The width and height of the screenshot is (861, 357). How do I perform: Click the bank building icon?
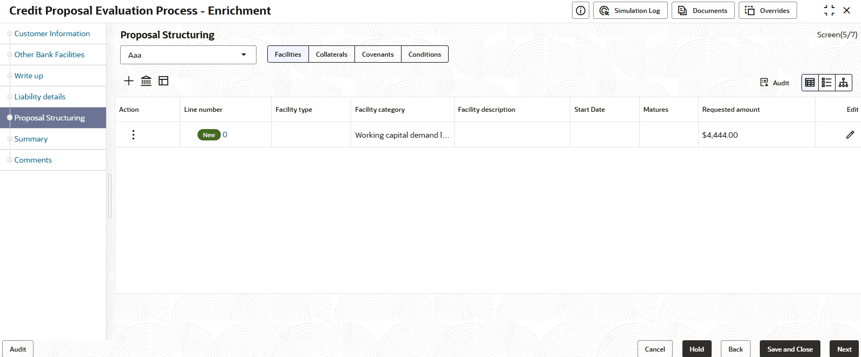146,81
